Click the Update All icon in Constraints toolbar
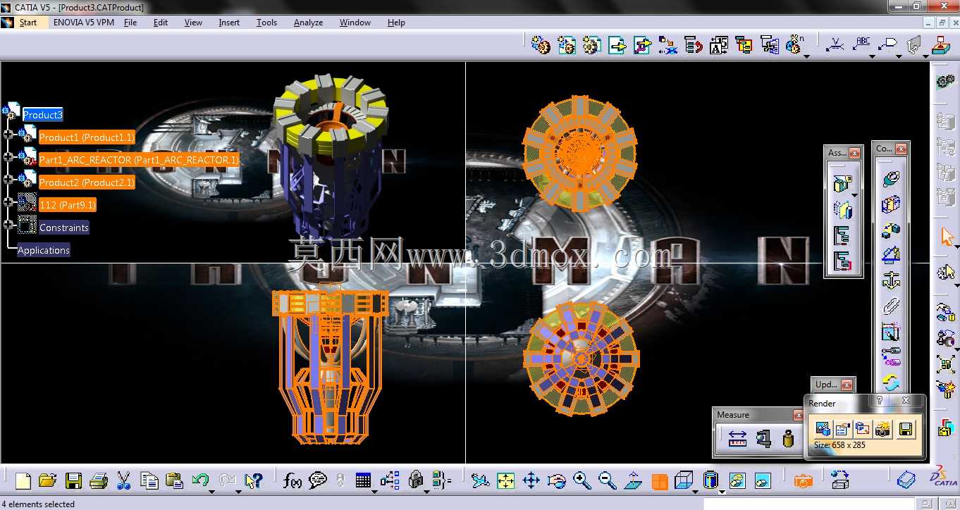Image resolution: width=960 pixels, height=510 pixels. tap(891, 382)
